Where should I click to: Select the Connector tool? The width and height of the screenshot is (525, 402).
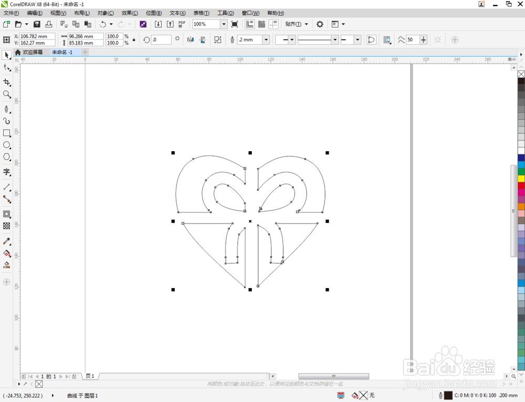point(6,199)
